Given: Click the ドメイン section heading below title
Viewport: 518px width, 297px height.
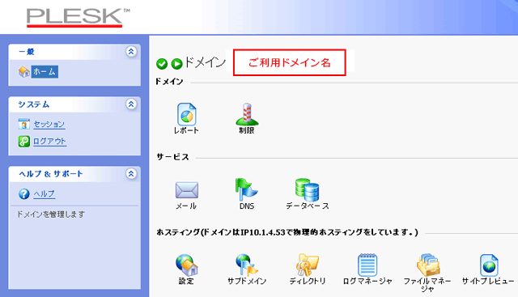Looking at the screenshot, I should pos(169,82).
